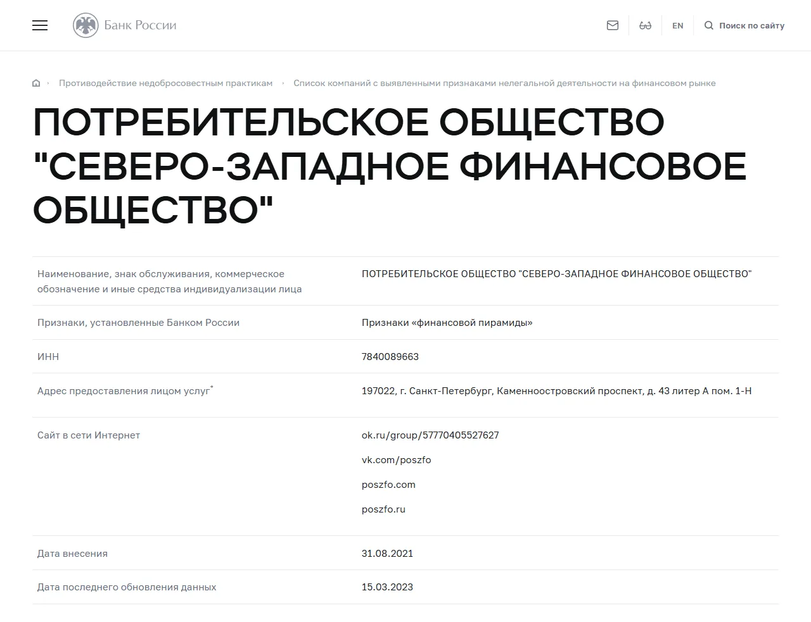Image resolution: width=811 pixels, height=622 pixels.
Task: Click the Адрес предоставления лицом услуг label
Action: point(125,391)
